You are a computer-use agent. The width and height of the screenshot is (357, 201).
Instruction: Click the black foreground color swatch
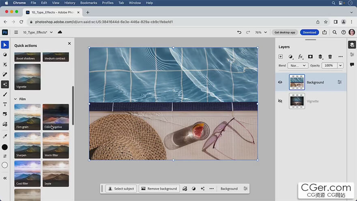click(x=5, y=147)
